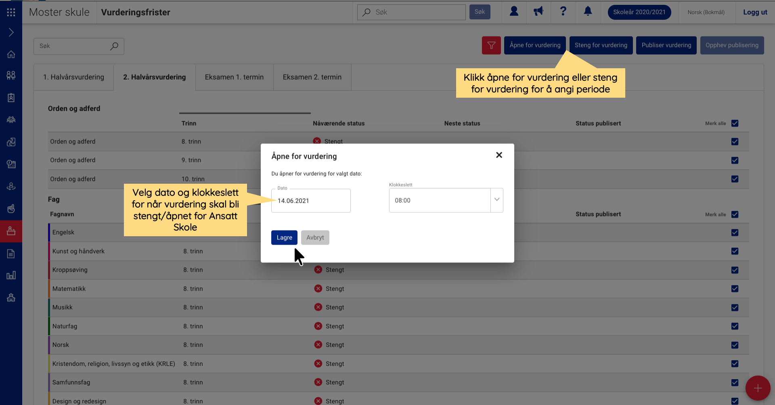Click the header Søk button
This screenshot has width=775, height=405.
point(480,12)
